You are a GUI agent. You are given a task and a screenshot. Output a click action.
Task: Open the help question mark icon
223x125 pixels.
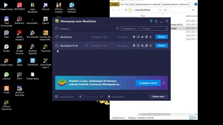(x=151, y=21)
